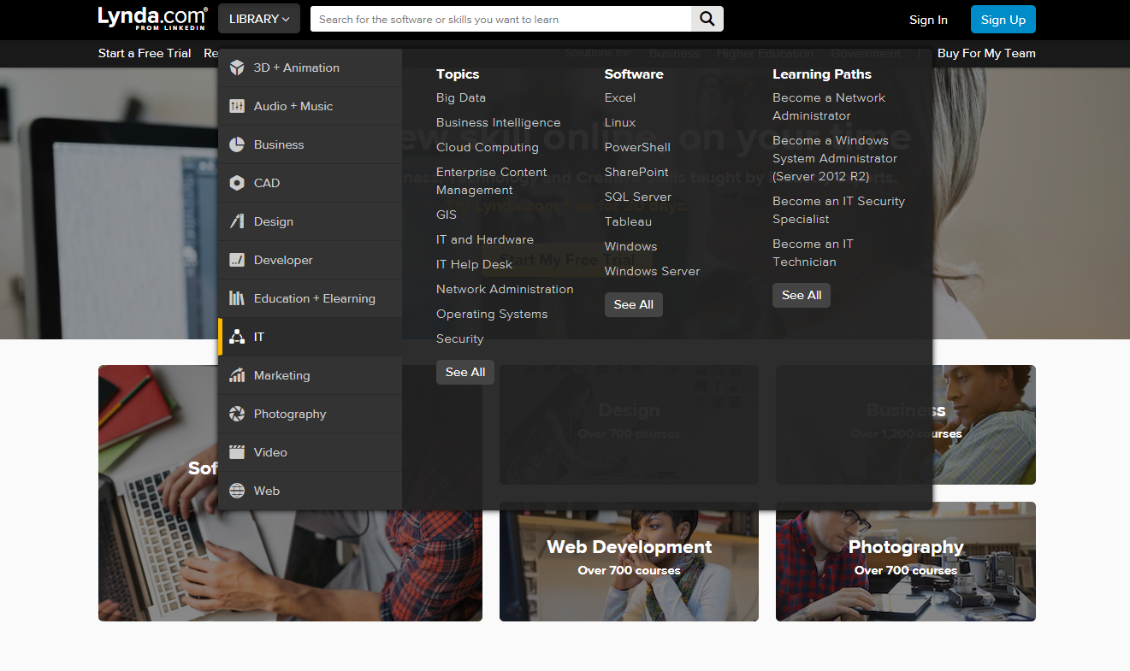Open the IT Help Desk topic

[475, 264]
